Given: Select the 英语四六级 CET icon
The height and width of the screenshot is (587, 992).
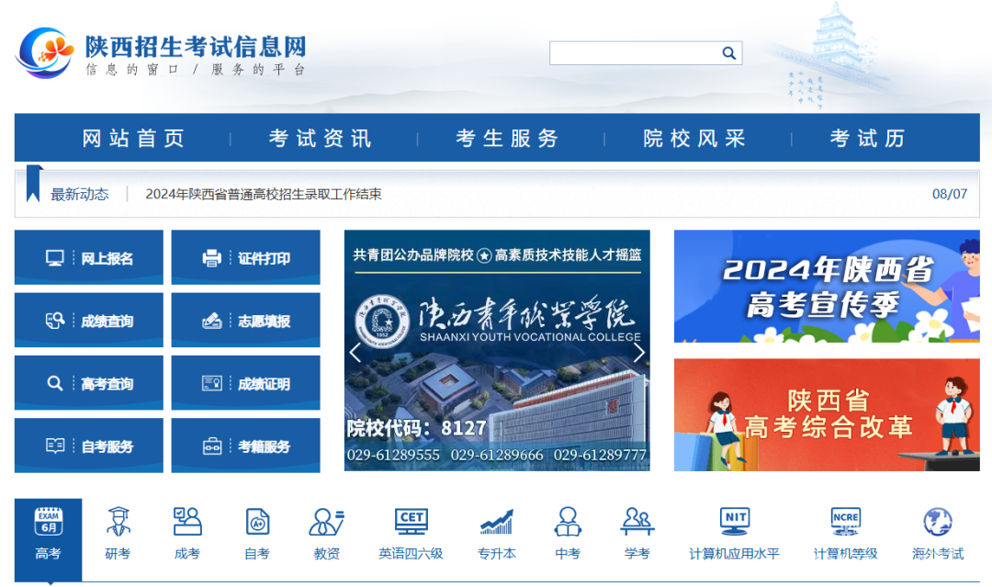Looking at the screenshot, I should (x=411, y=522).
